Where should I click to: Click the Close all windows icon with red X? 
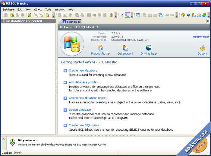[161, 15]
